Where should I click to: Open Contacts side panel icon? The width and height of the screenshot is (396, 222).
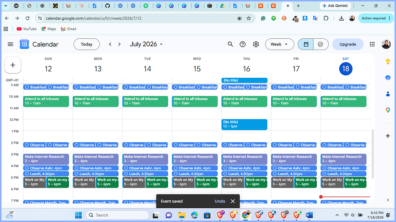(x=388, y=94)
